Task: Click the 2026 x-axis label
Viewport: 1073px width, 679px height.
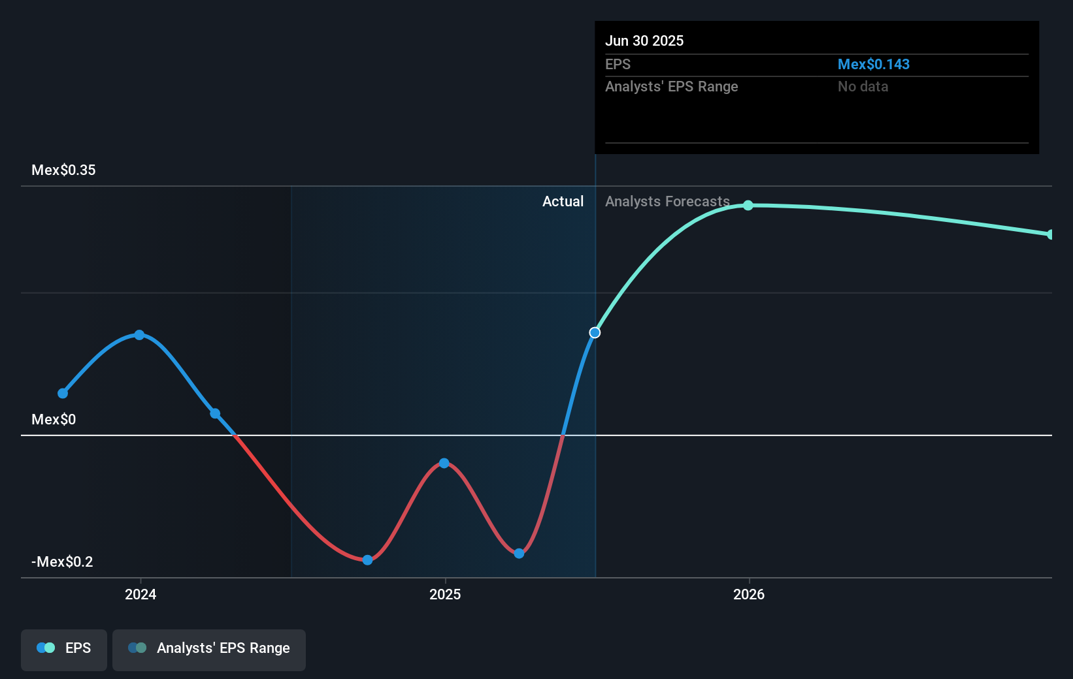Action: click(x=749, y=594)
